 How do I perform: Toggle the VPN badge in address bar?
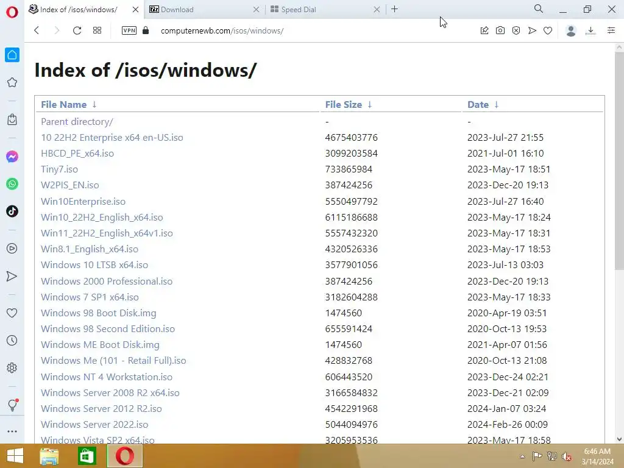tap(129, 30)
